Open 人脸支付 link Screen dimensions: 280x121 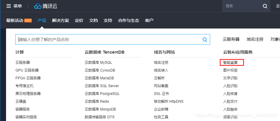[x=230, y=101]
